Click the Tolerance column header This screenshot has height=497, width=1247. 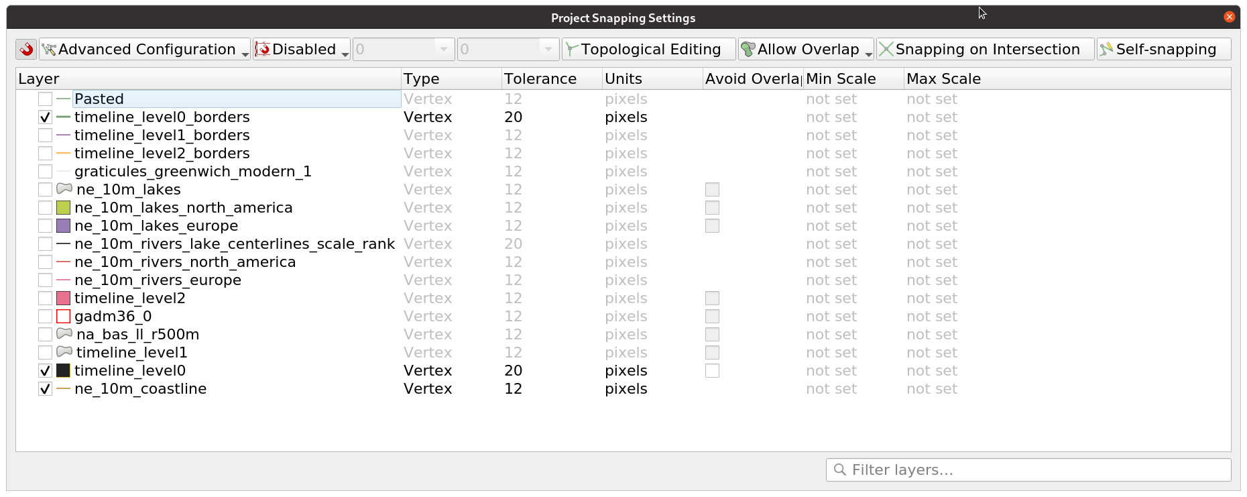pyautogui.click(x=540, y=78)
